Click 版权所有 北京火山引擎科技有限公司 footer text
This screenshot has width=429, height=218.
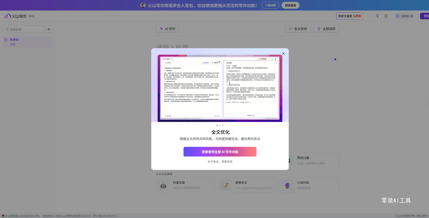67,216
